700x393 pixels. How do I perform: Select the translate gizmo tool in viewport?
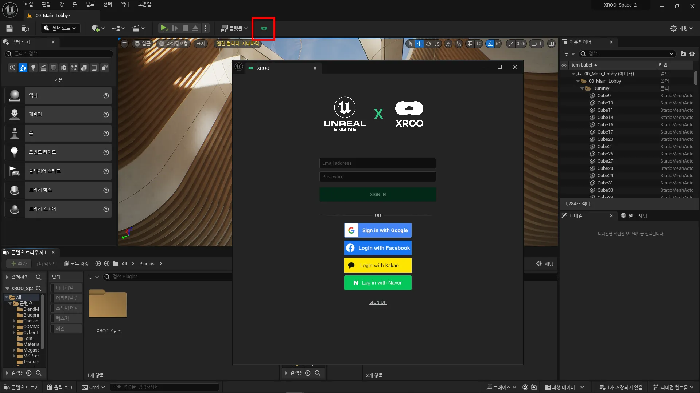click(419, 44)
